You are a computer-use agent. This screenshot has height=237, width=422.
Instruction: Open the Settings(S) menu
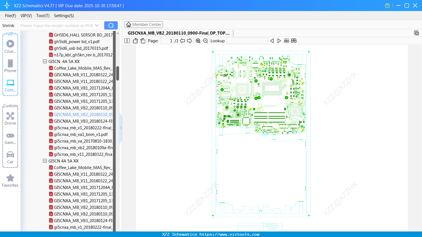(x=64, y=16)
